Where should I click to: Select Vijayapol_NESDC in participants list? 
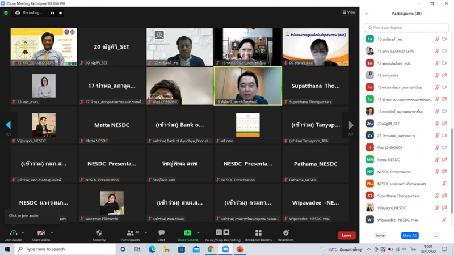(x=407, y=208)
